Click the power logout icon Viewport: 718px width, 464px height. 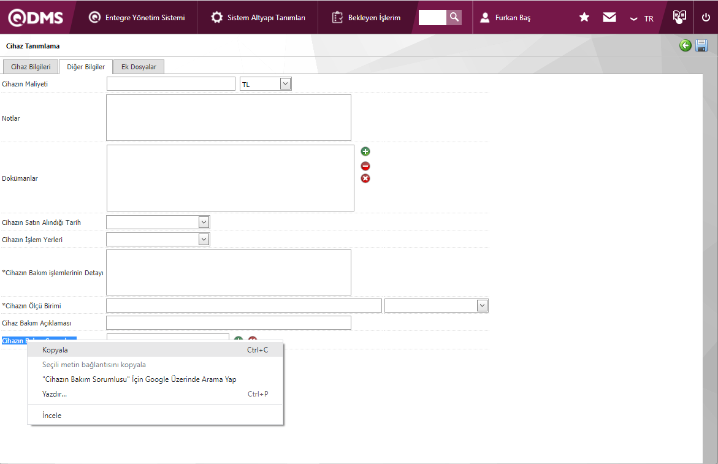(x=706, y=17)
